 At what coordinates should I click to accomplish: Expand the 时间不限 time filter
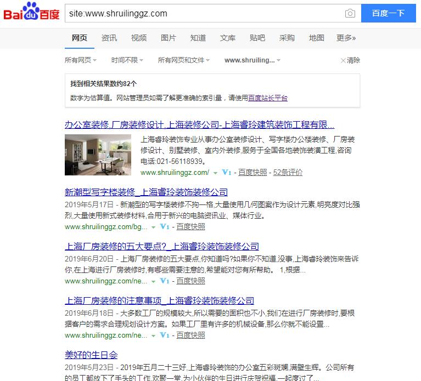pos(127,60)
